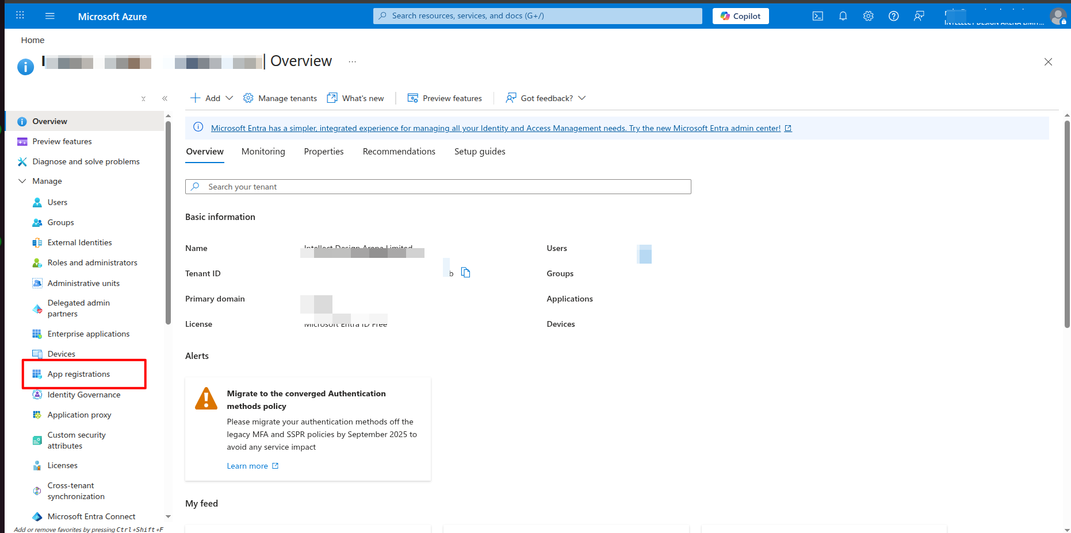The image size is (1071, 533).
Task: Click the Roles and administrators icon
Action: 37,262
